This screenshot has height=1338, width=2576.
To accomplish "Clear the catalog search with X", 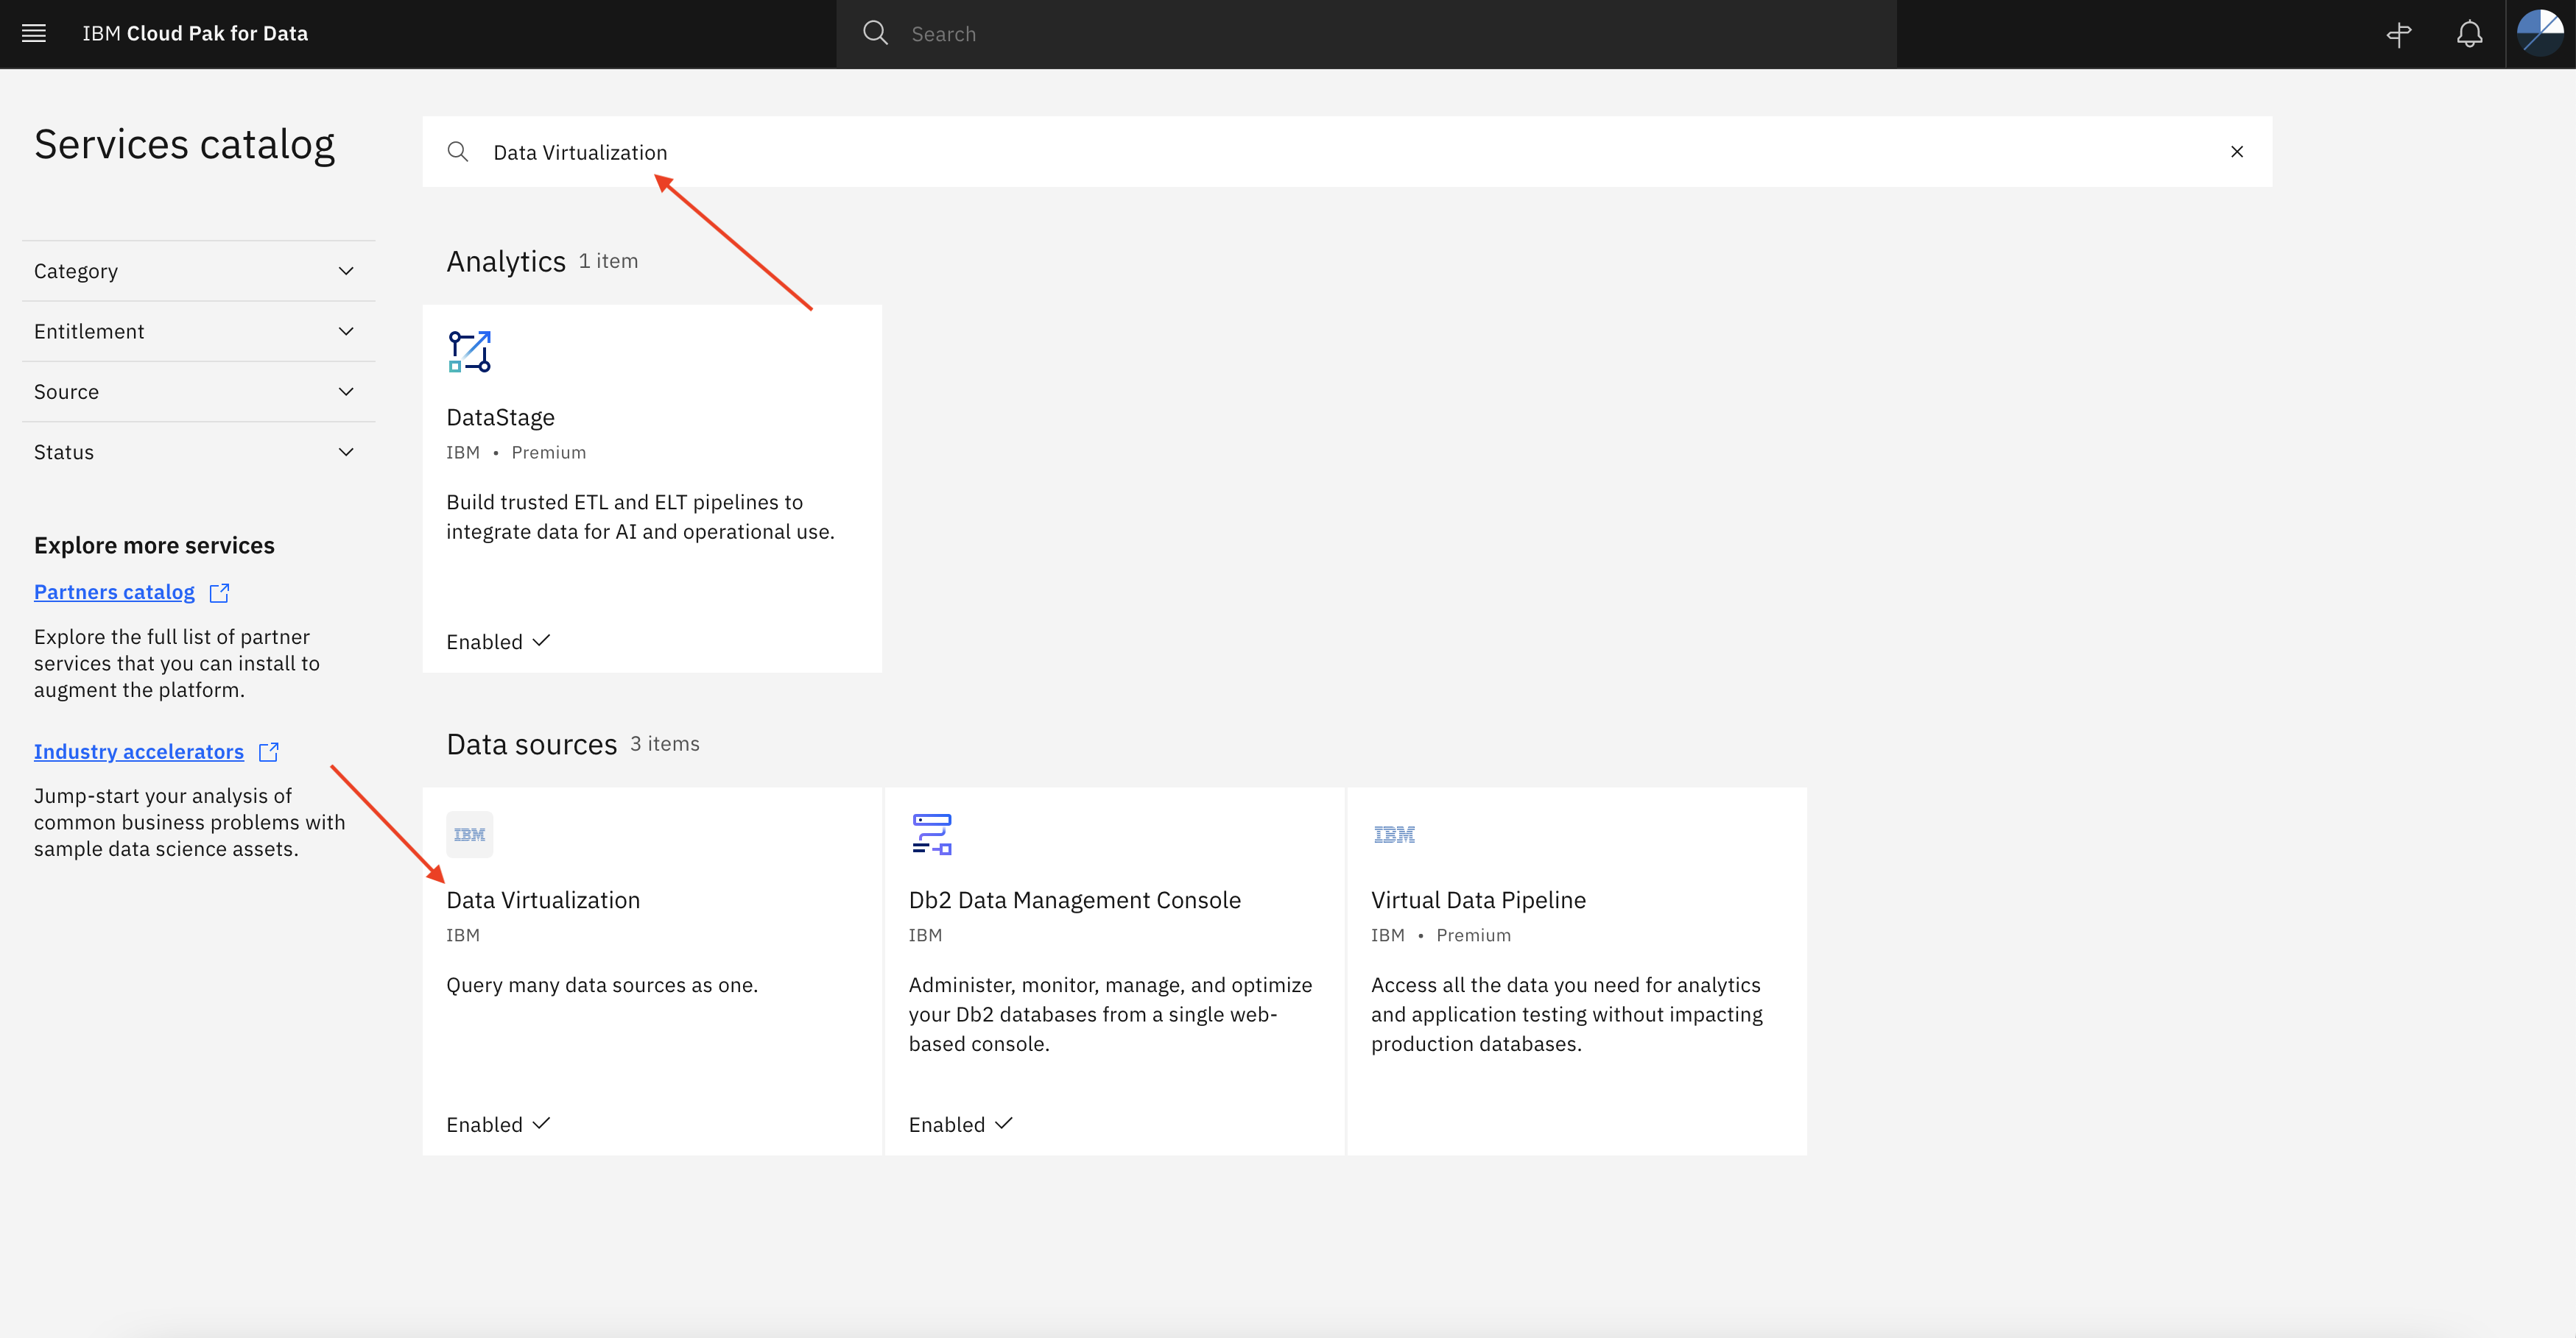I will tap(2237, 152).
